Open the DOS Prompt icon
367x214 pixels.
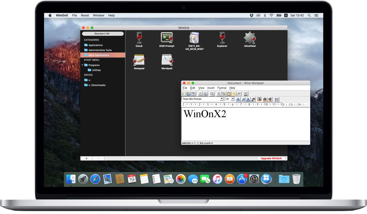167,38
